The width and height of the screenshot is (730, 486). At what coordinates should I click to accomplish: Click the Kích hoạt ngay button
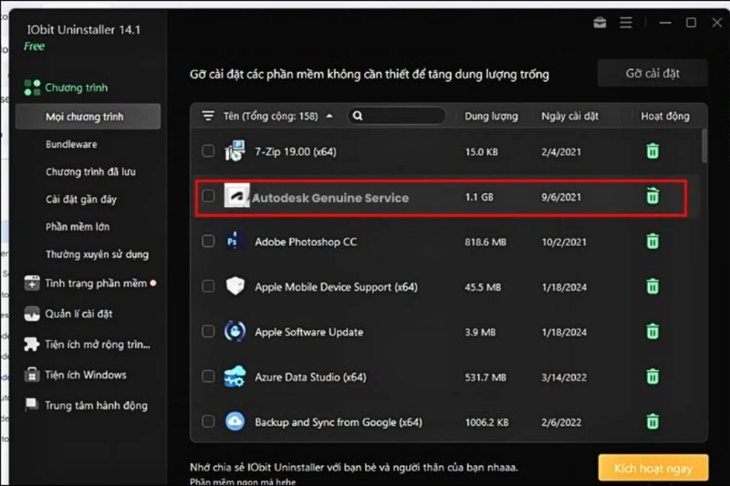pos(653,468)
